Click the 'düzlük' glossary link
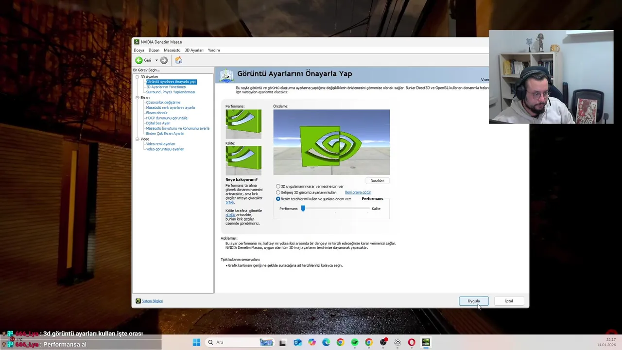622x350 pixels. pos(230,215)
